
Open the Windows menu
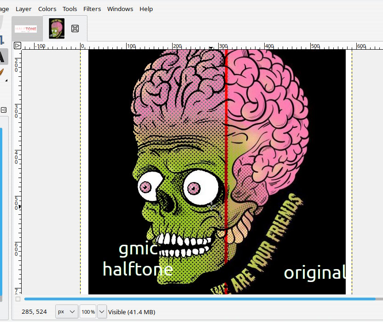120,9
